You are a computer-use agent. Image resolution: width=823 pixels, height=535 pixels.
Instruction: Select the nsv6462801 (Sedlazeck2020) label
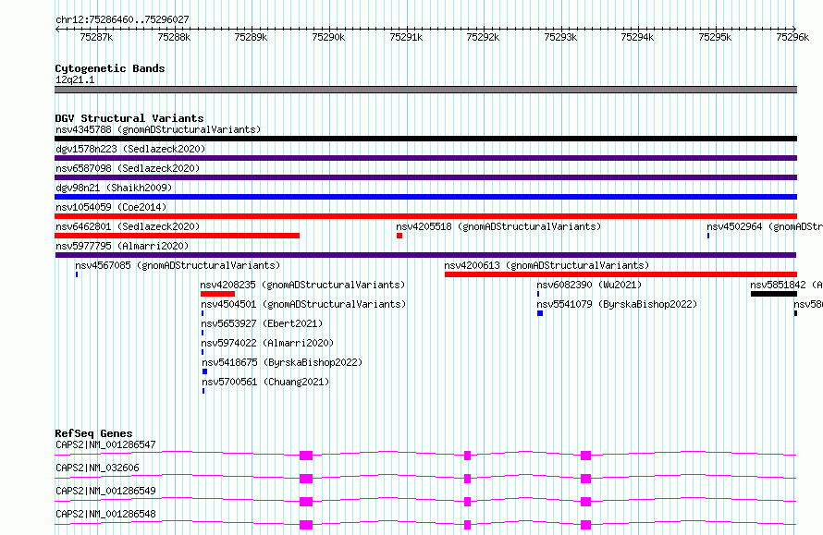(x=128, y=226)
